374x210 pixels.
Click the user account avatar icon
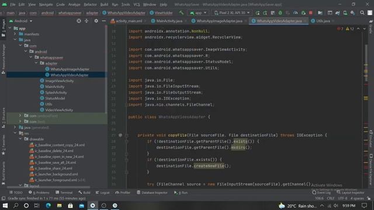point(370,13)
